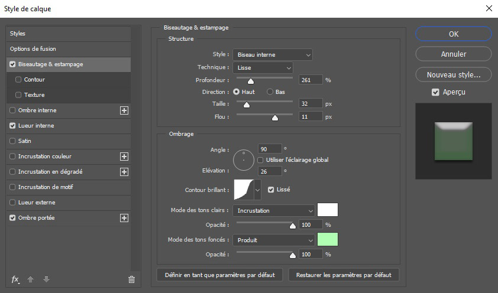
Task: Enable the Satin checkbox
Action: [12, 141]
